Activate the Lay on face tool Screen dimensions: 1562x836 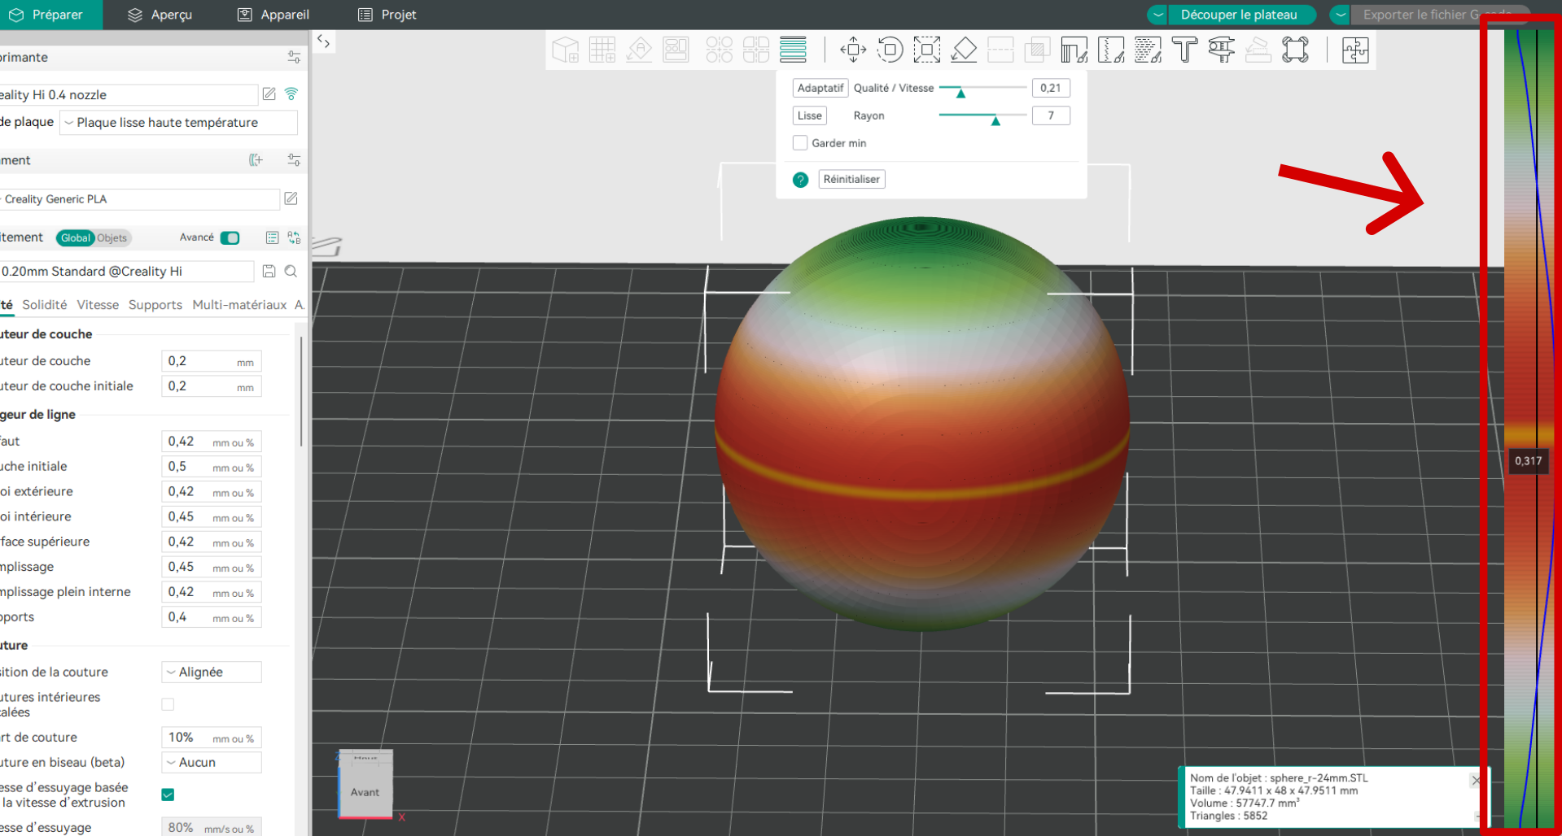pyautogui.click(x=964, y=50)
